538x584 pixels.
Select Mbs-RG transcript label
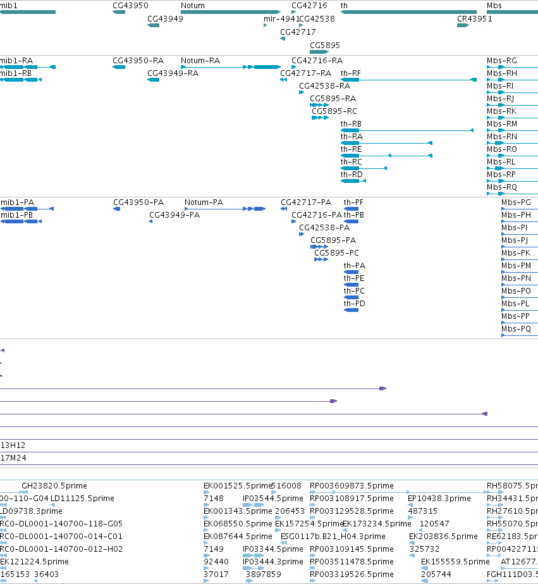tap(502, 61)
